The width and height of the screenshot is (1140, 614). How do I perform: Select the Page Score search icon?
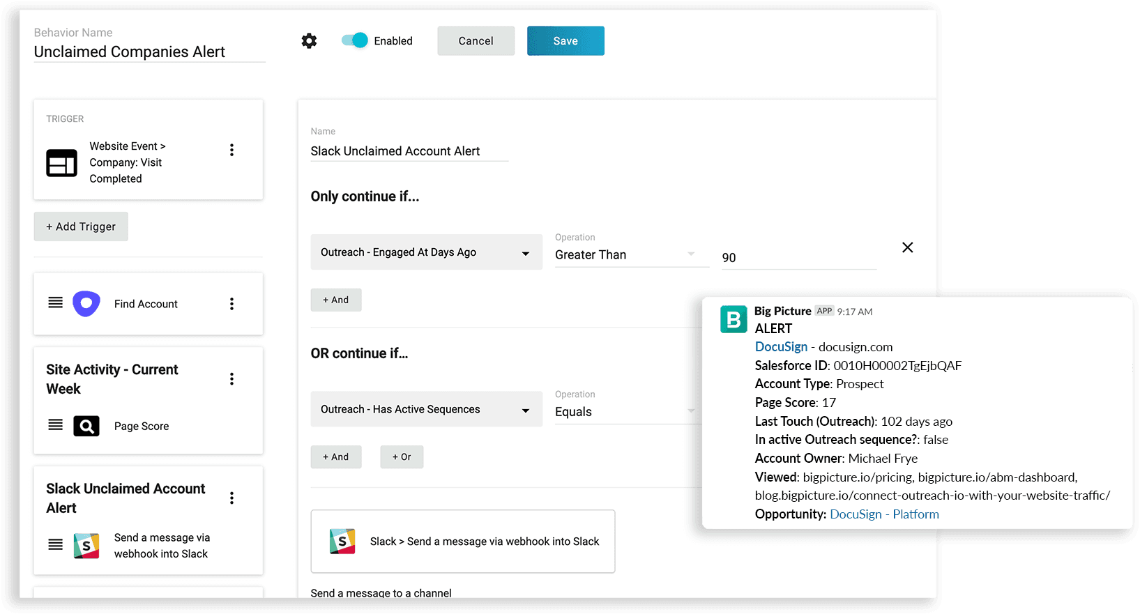[86, 426]
